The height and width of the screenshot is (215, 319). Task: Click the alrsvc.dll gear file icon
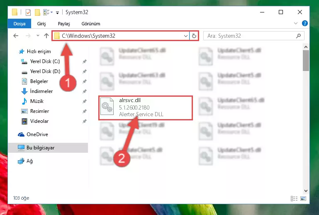pos(107,106)
